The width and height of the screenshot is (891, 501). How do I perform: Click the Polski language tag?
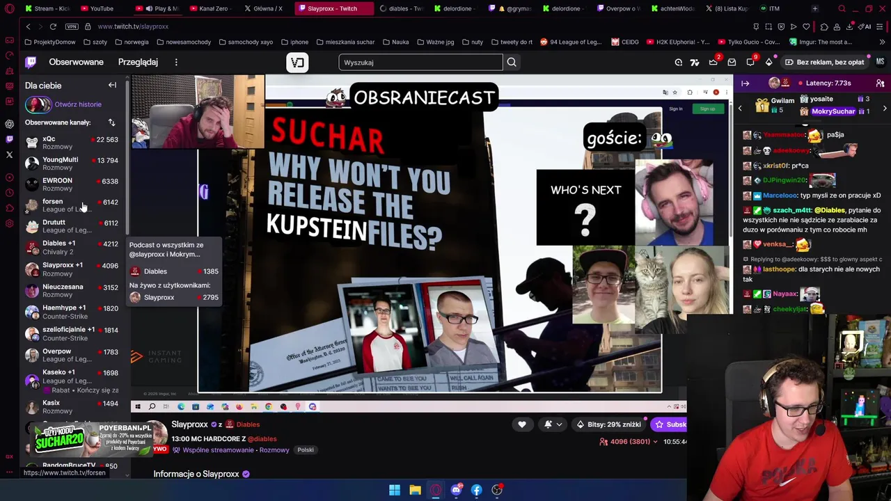(x=306, y=450)
